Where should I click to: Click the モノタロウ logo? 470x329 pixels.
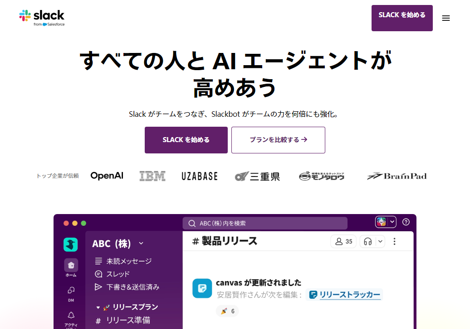click(x=322, y=176)
